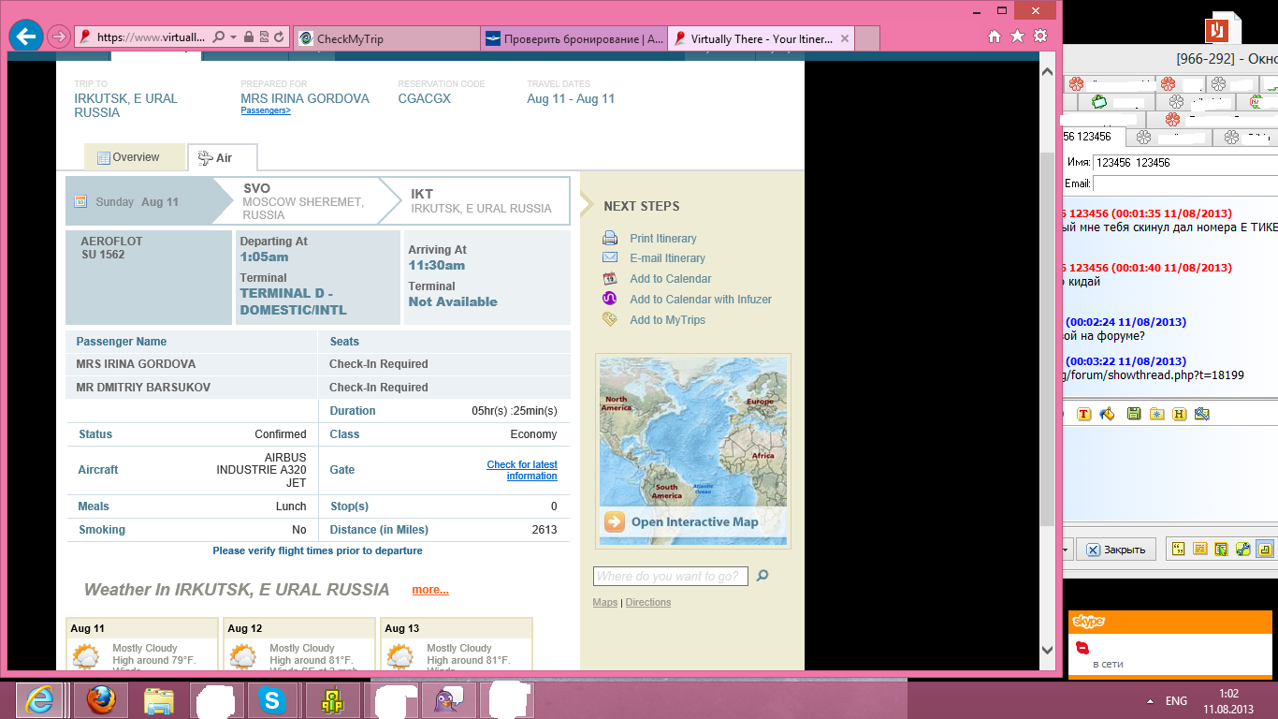Open File Explorer from the taskbar

tap(159, 700)
